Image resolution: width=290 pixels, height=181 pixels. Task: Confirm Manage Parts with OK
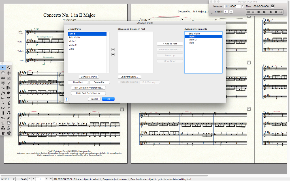(x=108, y=99)
